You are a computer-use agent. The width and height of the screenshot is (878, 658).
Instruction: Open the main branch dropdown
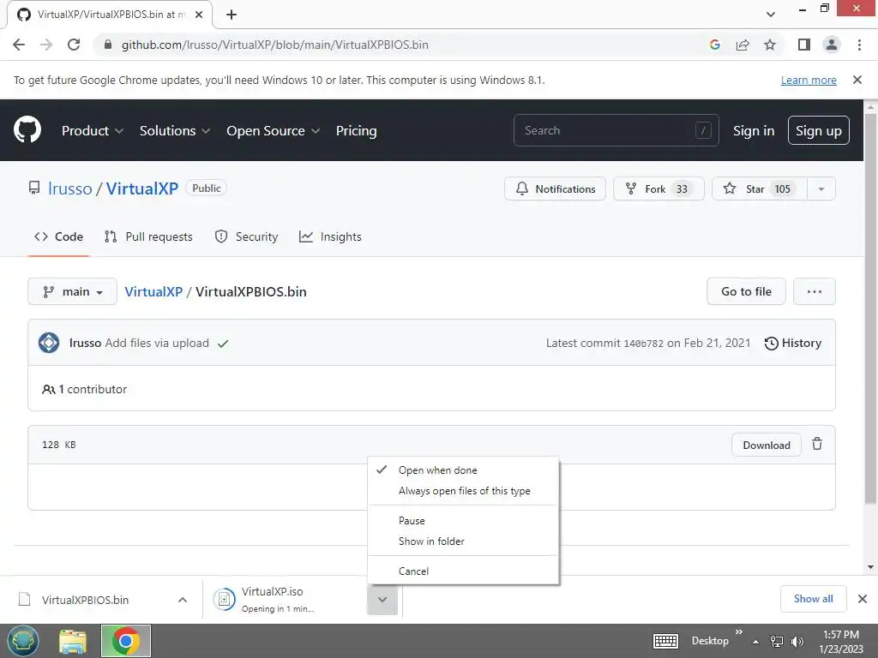click(x=72, y=291)
